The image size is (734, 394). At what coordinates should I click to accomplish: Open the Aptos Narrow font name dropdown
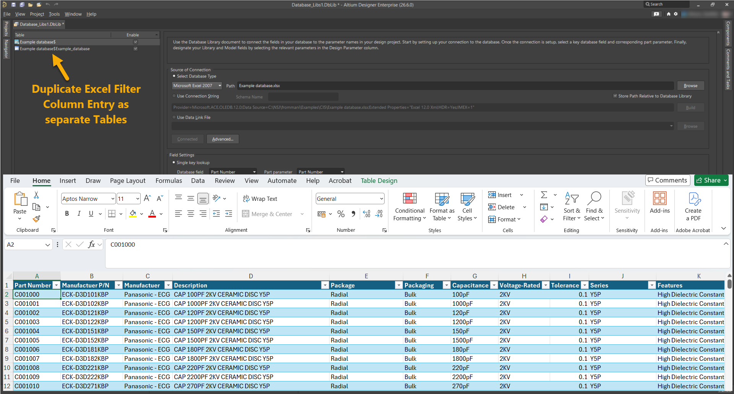pyautogui.click(x=113, y=199)
